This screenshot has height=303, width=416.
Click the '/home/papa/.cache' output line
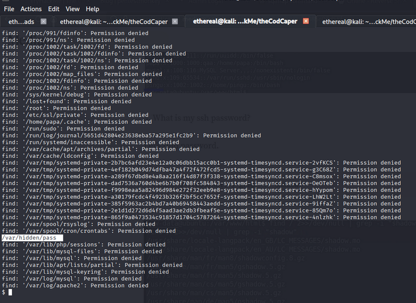pyautogui.click(x=75, y=122)
